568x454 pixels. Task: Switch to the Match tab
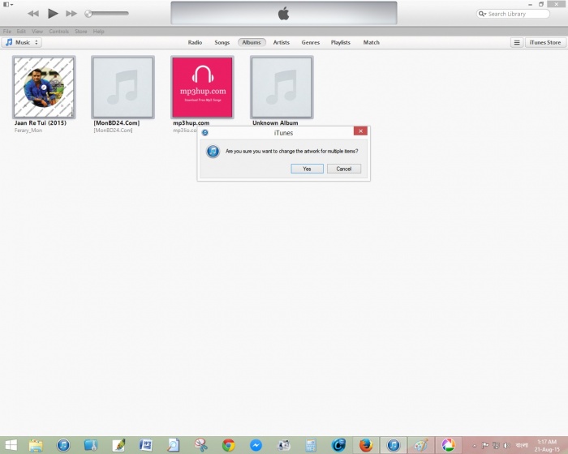(372, 42)
